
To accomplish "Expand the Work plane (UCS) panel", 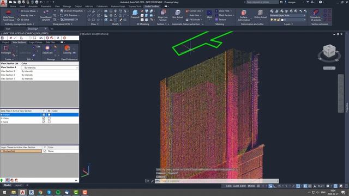I will coord(63,24).
